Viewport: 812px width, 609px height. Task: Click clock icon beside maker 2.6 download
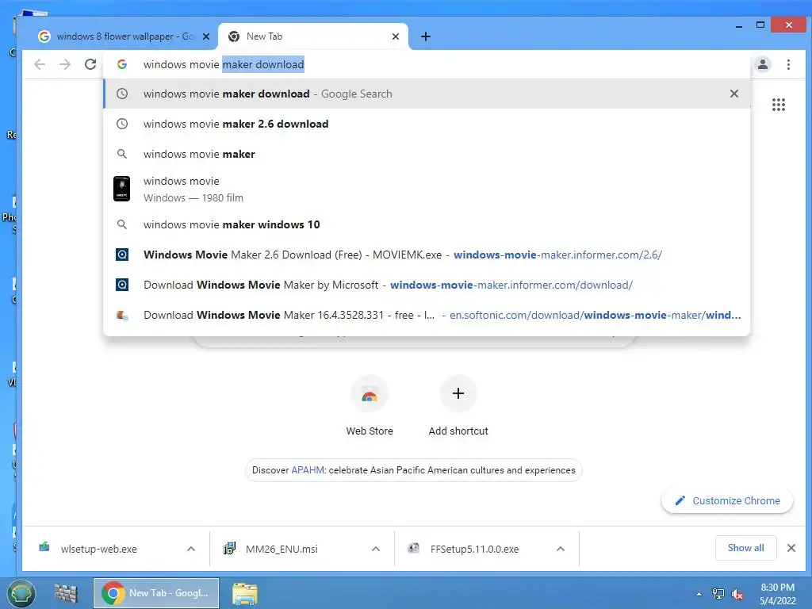click(x=121, y=124)
